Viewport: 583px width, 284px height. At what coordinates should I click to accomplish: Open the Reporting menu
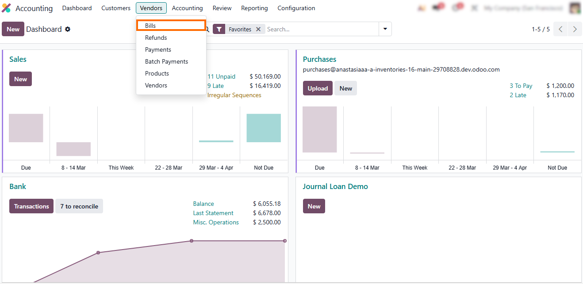(254, 8)
